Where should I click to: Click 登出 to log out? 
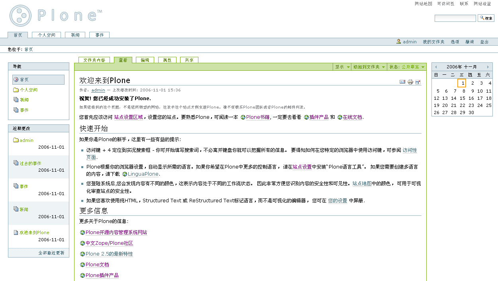[x=484, y=42]
